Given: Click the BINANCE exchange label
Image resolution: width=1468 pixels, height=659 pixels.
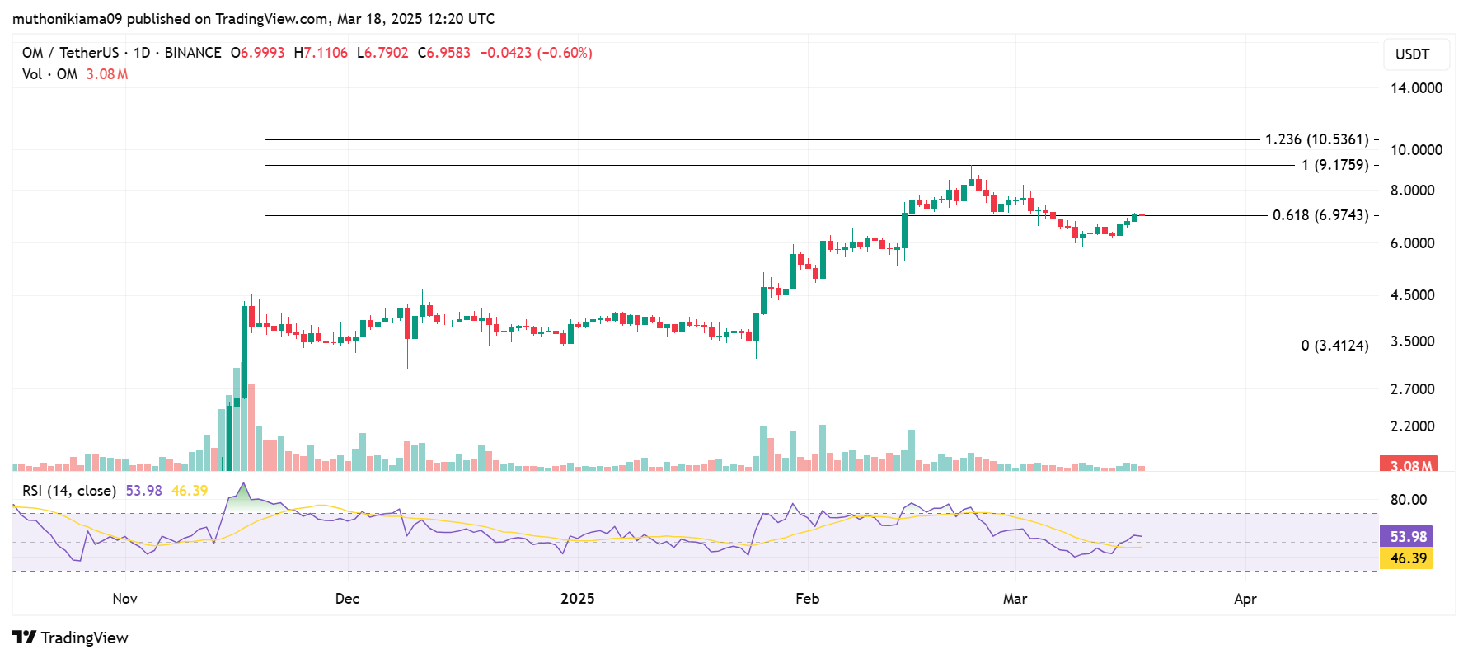Looking at the screenshot, I should pyautogui.click(x=193, y=53).
